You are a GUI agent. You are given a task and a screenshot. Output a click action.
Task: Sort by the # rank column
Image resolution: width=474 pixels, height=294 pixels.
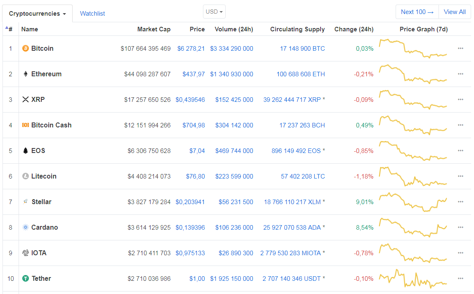click(x=10, y=29)
